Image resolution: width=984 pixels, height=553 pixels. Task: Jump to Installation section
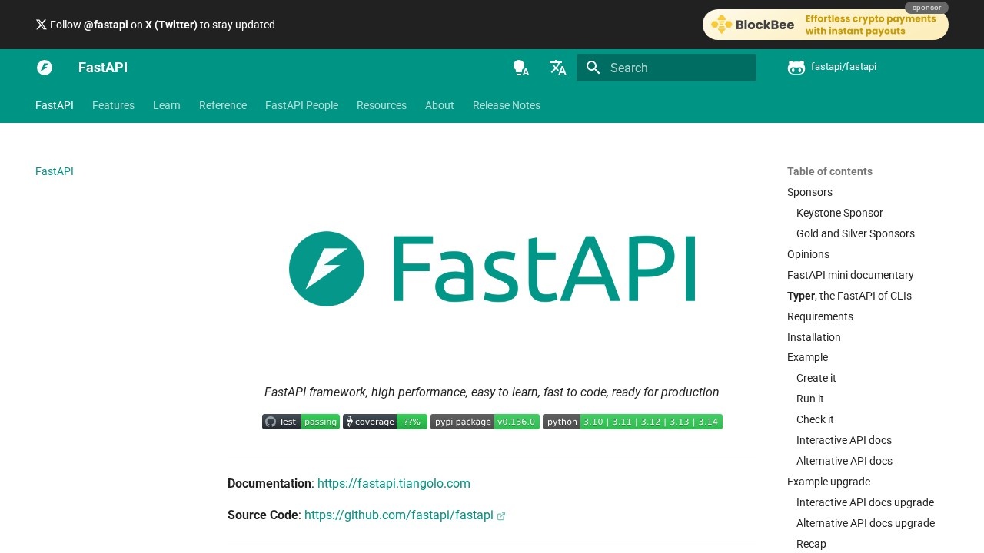coord(814,337)
